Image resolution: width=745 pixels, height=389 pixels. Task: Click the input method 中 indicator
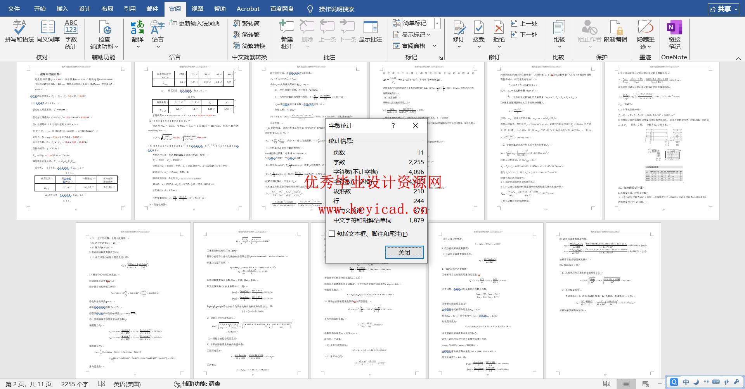686,382
